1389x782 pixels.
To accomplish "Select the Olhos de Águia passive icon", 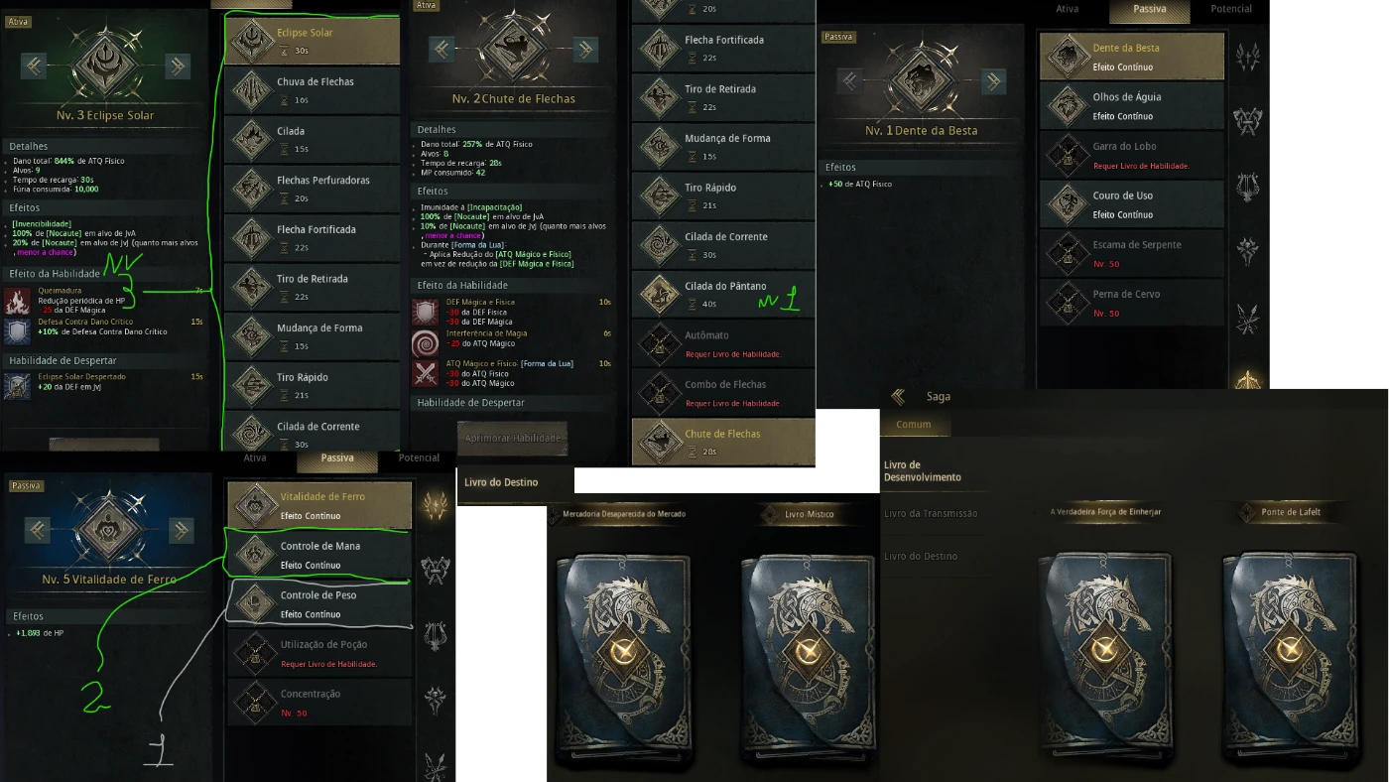I will point(1068,105).
